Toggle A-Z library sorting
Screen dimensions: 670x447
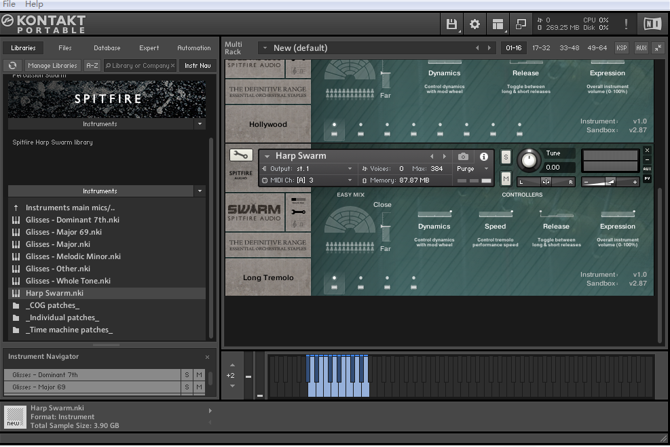coord(92,65)
